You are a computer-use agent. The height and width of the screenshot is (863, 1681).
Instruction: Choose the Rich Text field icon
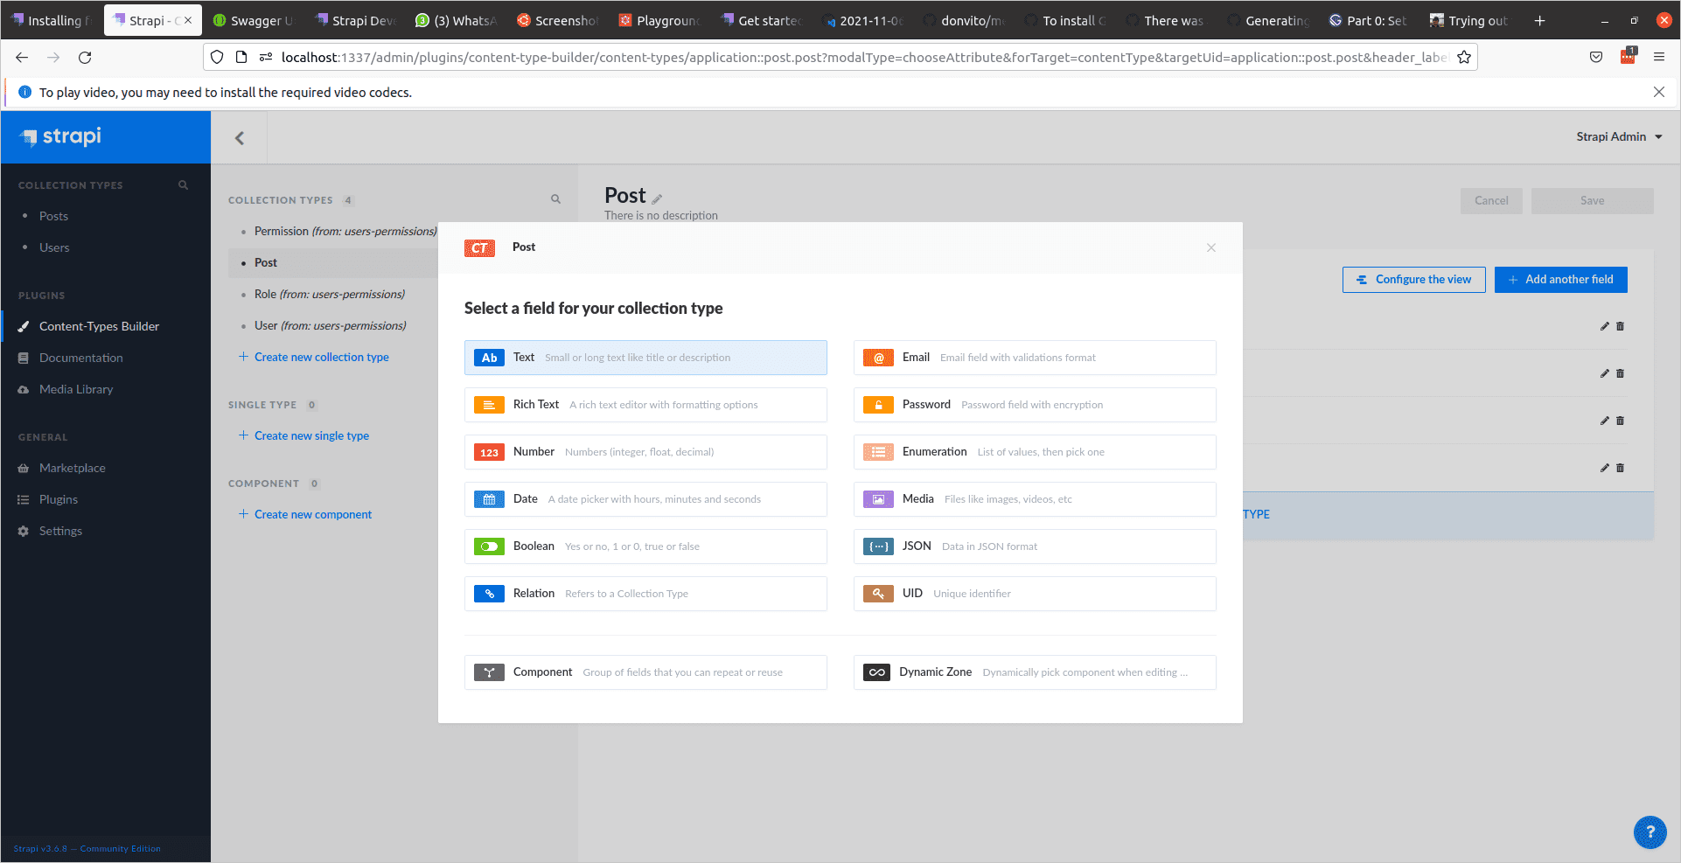click(489, 405)
